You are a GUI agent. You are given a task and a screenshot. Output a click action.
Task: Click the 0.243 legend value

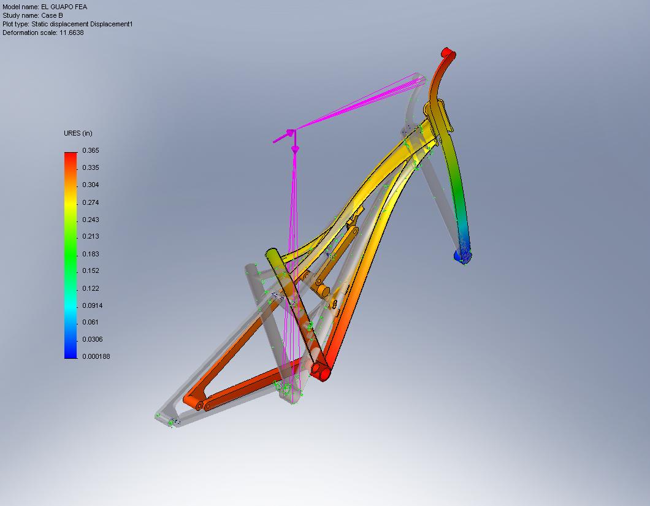click(x=90, y=220)
